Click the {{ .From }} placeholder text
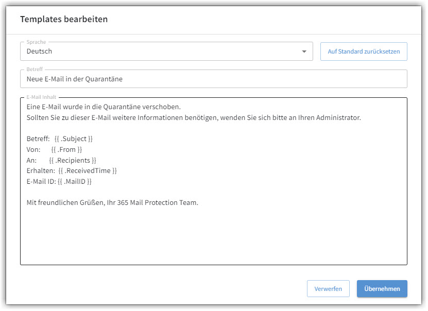The image size is (428, 311). tap(66, 149)
